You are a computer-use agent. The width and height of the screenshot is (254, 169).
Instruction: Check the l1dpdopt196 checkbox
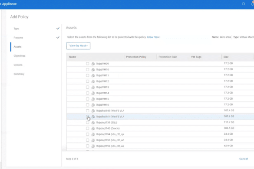pos(87,146)
